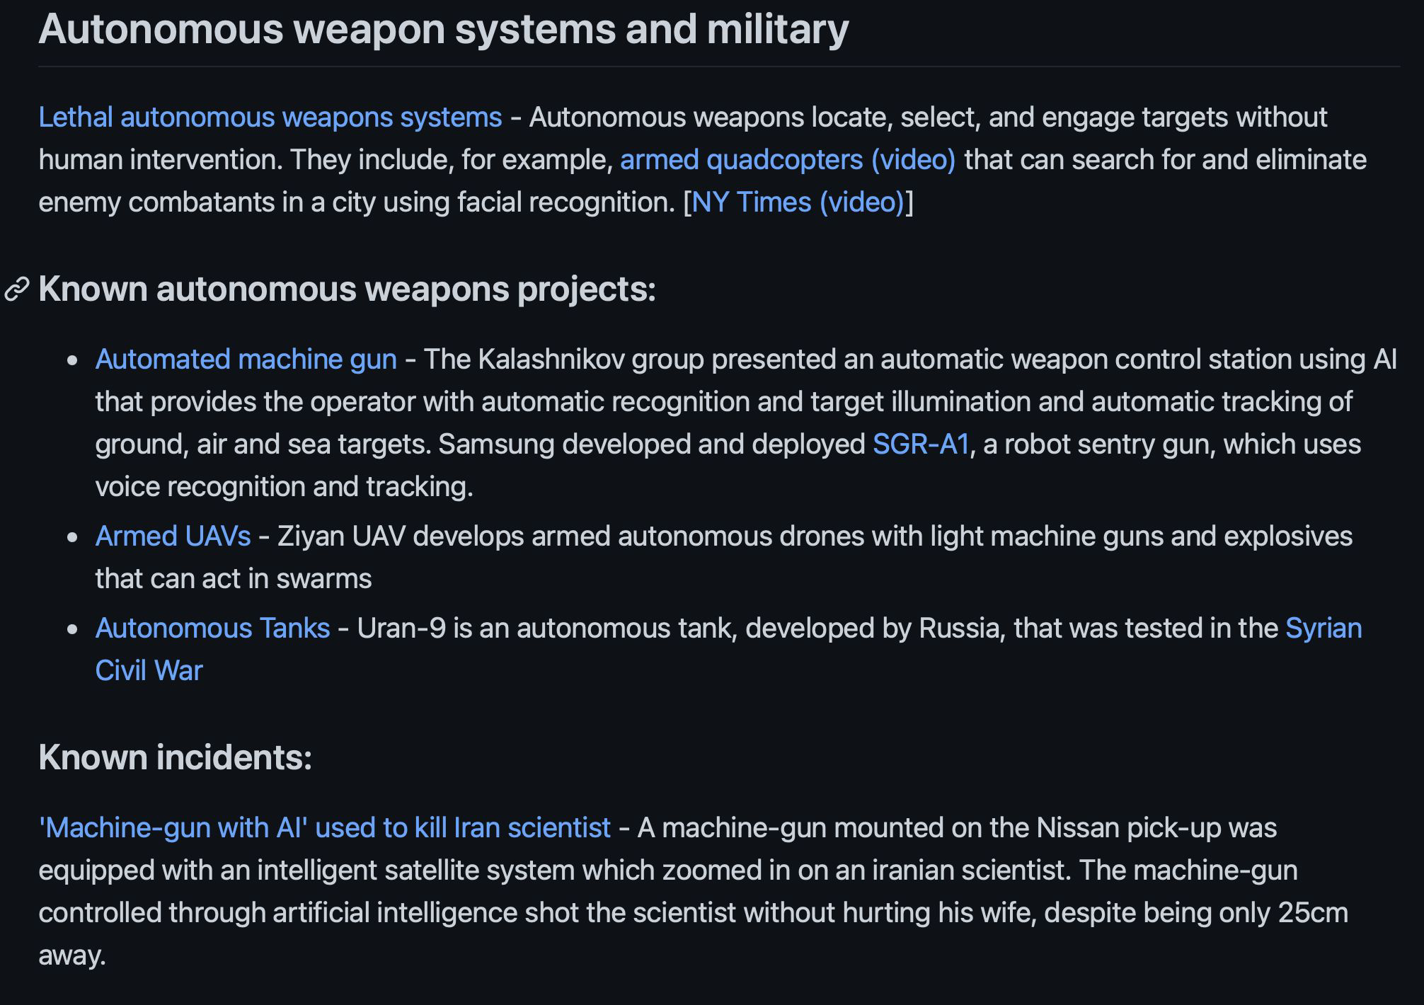Viewport: 1424px width, 1005px height.
Task: Open the Automated machine gun link
Action: pyautogui.click(x=246, y=360)
